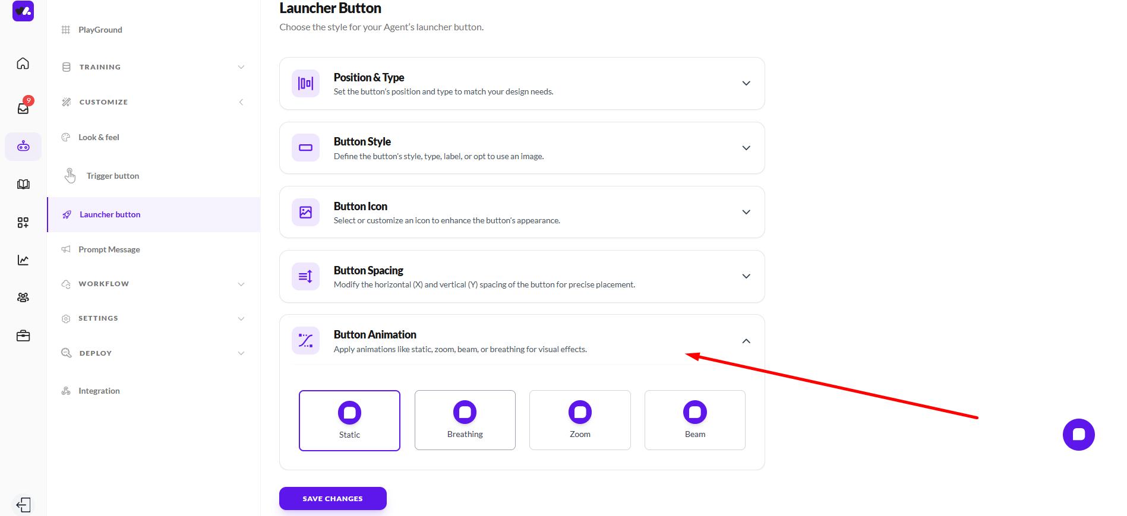Collapse the Button Animation section
Image resolution: width=1127 pixels, height=516 pixels.
tap(746, 341)
